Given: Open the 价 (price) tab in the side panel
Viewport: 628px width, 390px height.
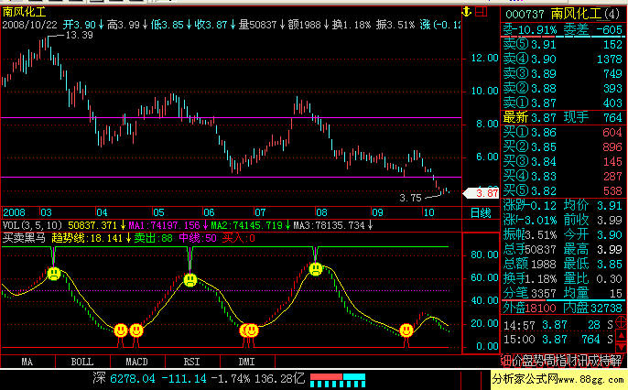Looking at the screenshot, I should (x=517, y=361).
